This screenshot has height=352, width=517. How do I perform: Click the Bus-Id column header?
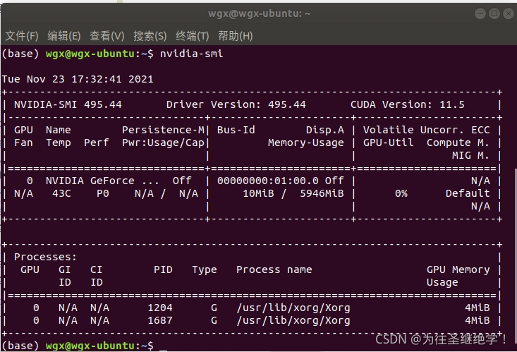236,130
